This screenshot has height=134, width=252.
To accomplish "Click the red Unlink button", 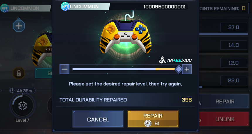I will [224, 119].
